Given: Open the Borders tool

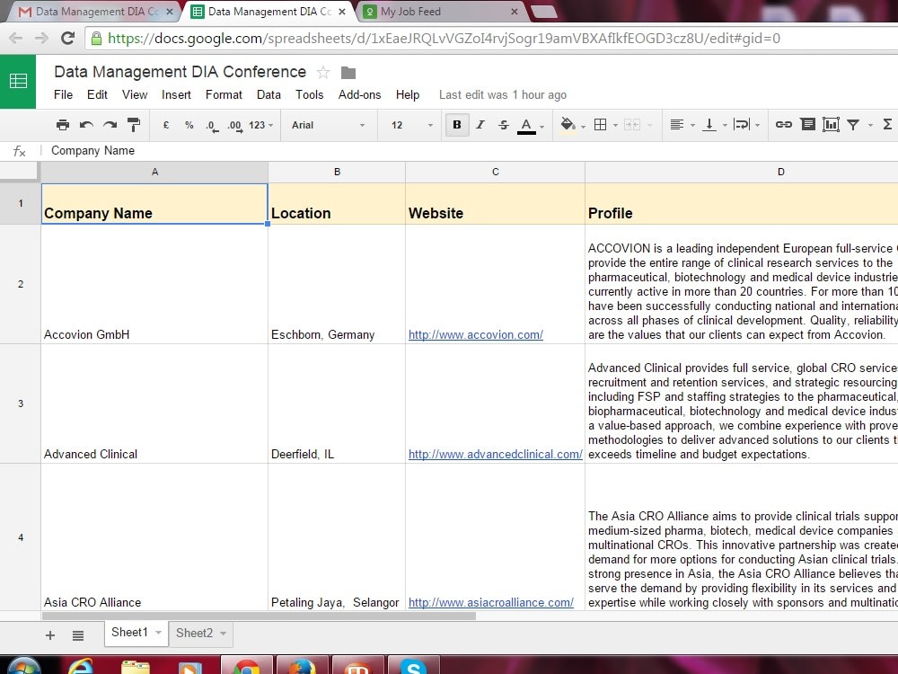Looking at the screenshot, I should pyautogui.click(x=600, y=125).
